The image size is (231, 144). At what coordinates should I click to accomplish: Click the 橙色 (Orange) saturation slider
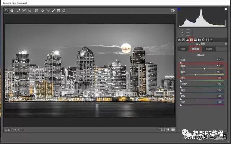click(204, 68)
